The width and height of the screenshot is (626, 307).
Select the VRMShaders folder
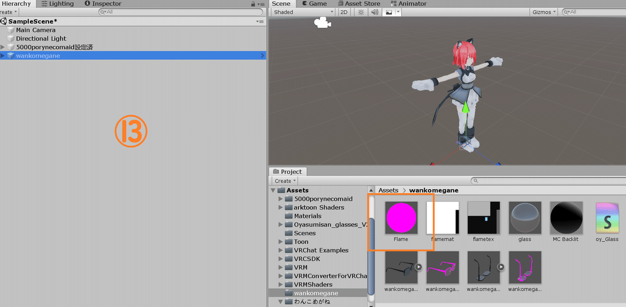(313, 284)
